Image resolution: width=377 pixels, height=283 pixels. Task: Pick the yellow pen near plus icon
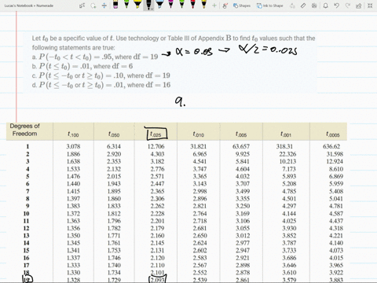(x=203, y=5)
